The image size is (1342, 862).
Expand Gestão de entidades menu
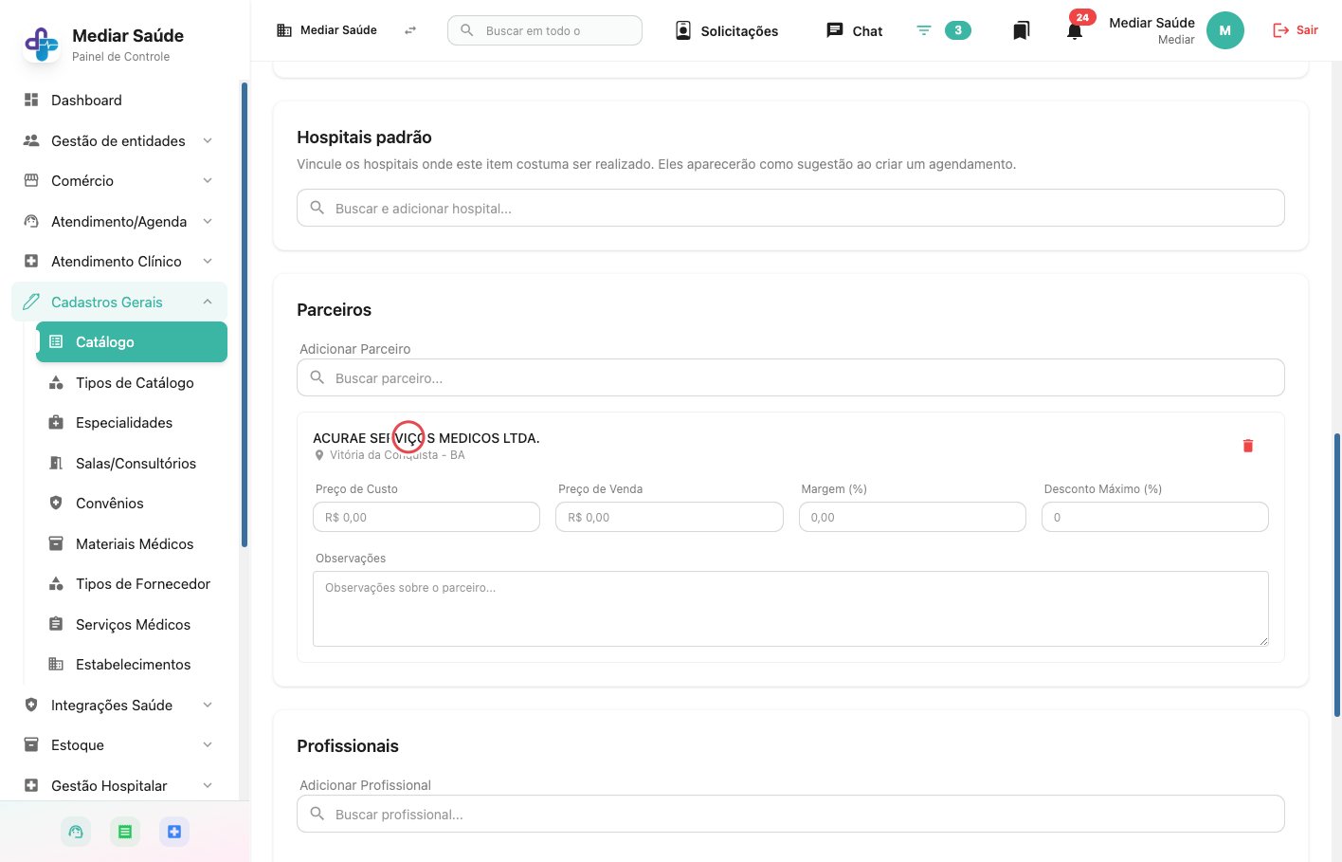[x=119, y=140]
